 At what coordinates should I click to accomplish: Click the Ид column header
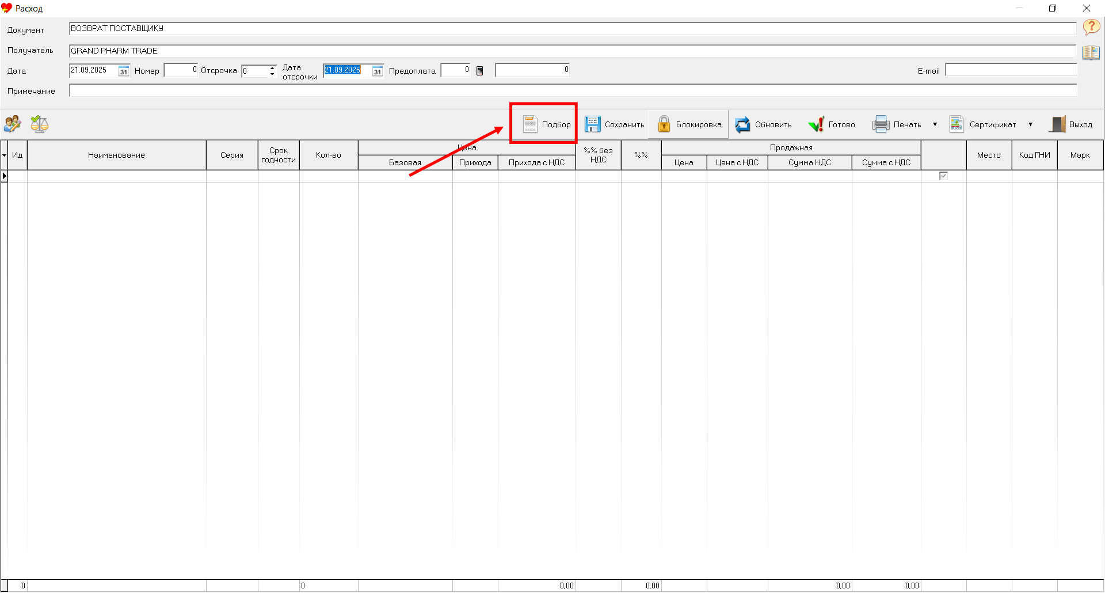[x=17, y=155]
